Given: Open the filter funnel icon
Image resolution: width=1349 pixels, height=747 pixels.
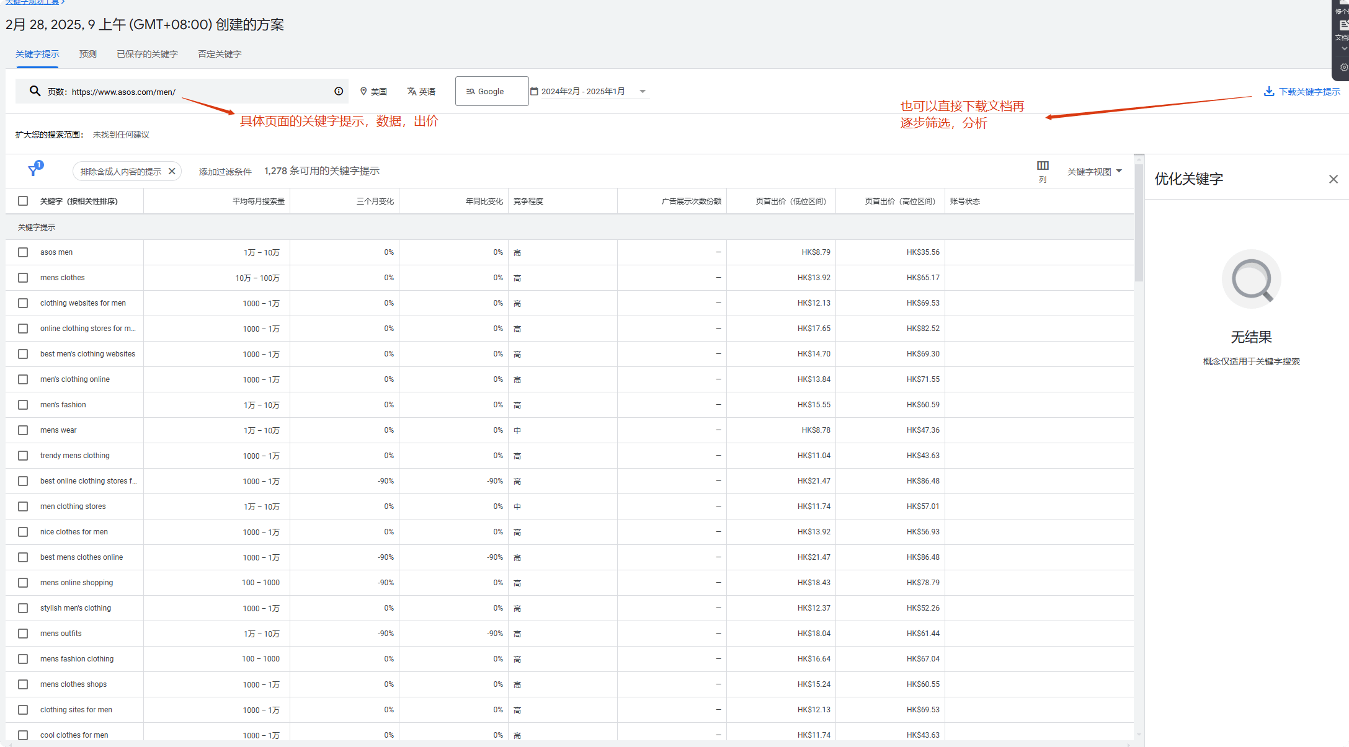Looking at the screenshot, I should click(x=33, y=170).
